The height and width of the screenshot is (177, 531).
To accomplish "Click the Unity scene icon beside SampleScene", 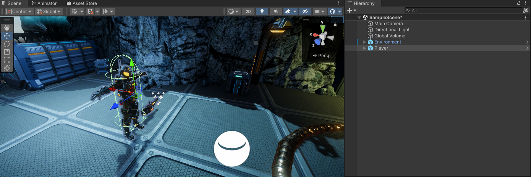I will (x=365, y=18).
